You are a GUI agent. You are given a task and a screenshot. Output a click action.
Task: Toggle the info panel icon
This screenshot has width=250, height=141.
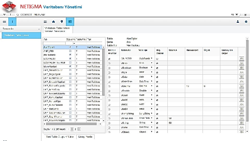click(12, 22)
